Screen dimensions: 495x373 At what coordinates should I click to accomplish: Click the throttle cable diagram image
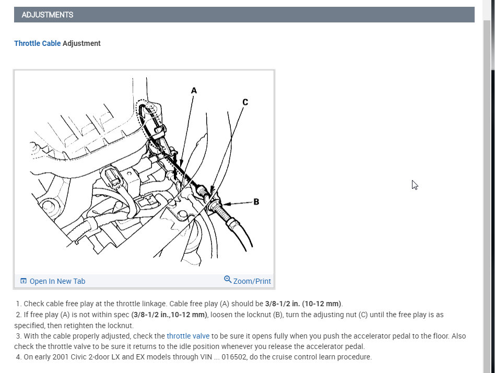[144, 172]
